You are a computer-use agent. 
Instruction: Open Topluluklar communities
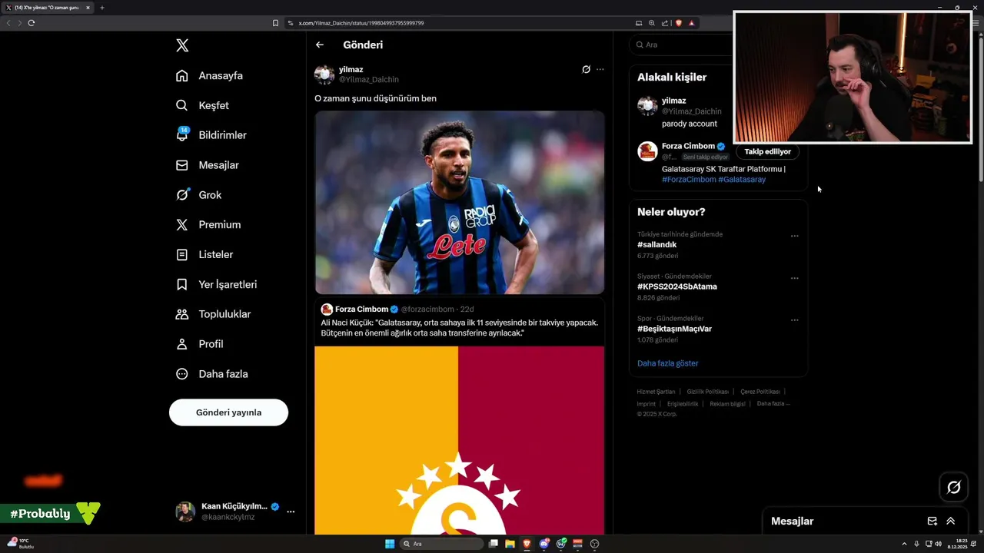point(213,314)
